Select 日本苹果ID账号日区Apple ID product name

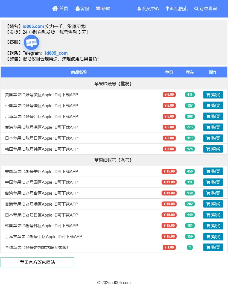(41, 138)
